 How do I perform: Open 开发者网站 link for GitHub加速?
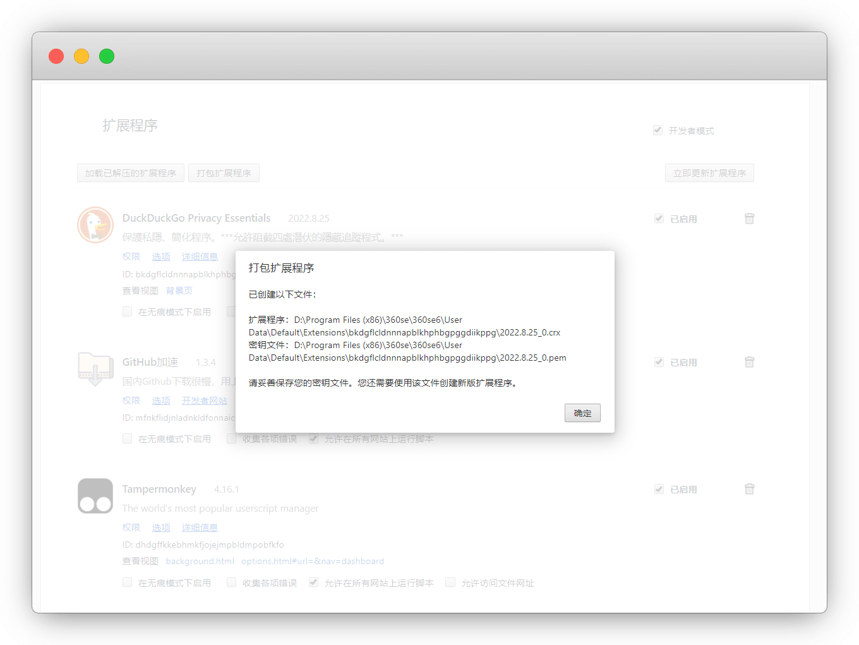coord(204,401)
